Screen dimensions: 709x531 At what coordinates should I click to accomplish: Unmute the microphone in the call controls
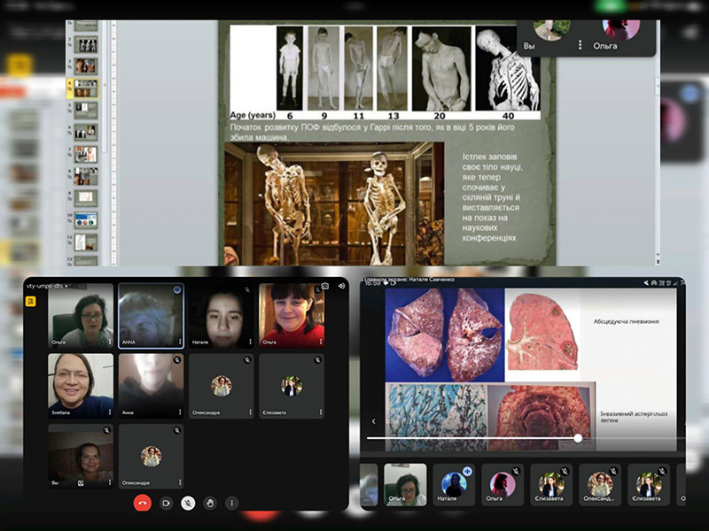tap(188, 503)
